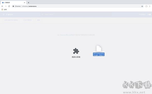Open Chrome's three-dot menu

click(150, 6)
